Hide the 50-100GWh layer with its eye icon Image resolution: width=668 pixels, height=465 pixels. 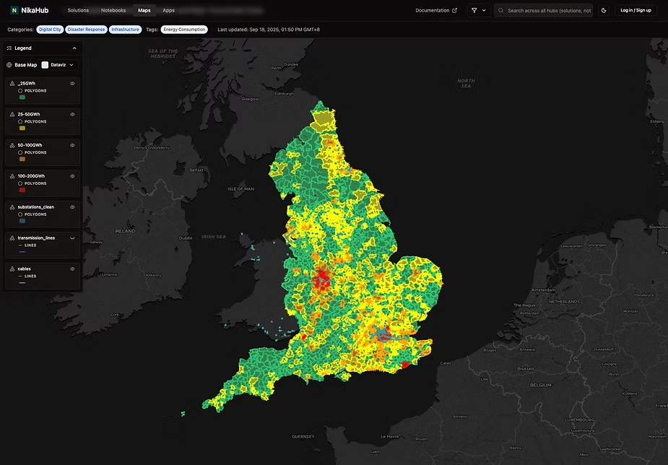(x=72, y=145)
